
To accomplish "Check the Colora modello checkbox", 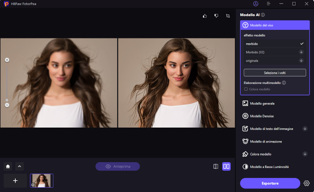I will point(246,89).
